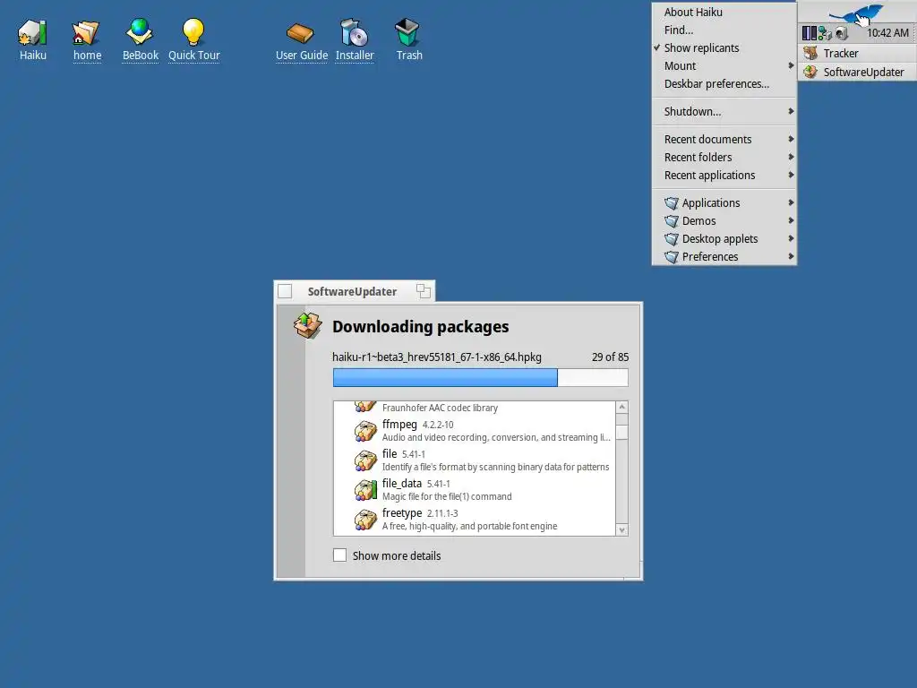Screen dimensions: 917x688
Task: Click the haiku-r1~beta3 hpkg filename text
Action: pos(437,357)
